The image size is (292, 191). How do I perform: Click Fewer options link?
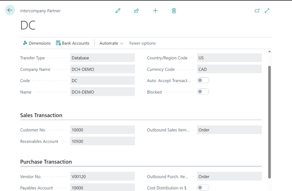point(142,43)
